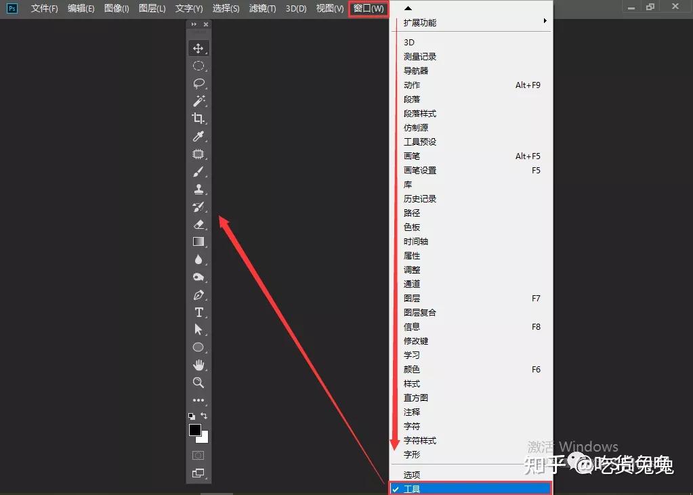Image resolution: width=693 pixels, height=495 pixels.
Task: Select the Brush tool
Action: pyautogui.click(x=198, y=171)
